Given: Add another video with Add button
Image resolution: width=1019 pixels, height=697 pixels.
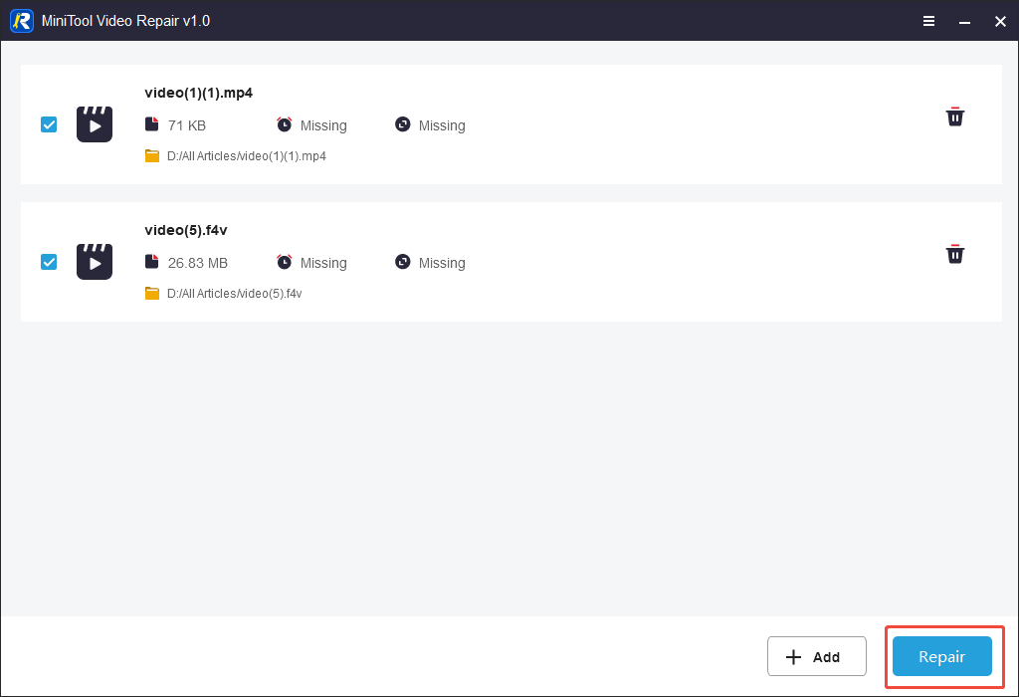Looking at the screenshot, I should pos(816,657).
